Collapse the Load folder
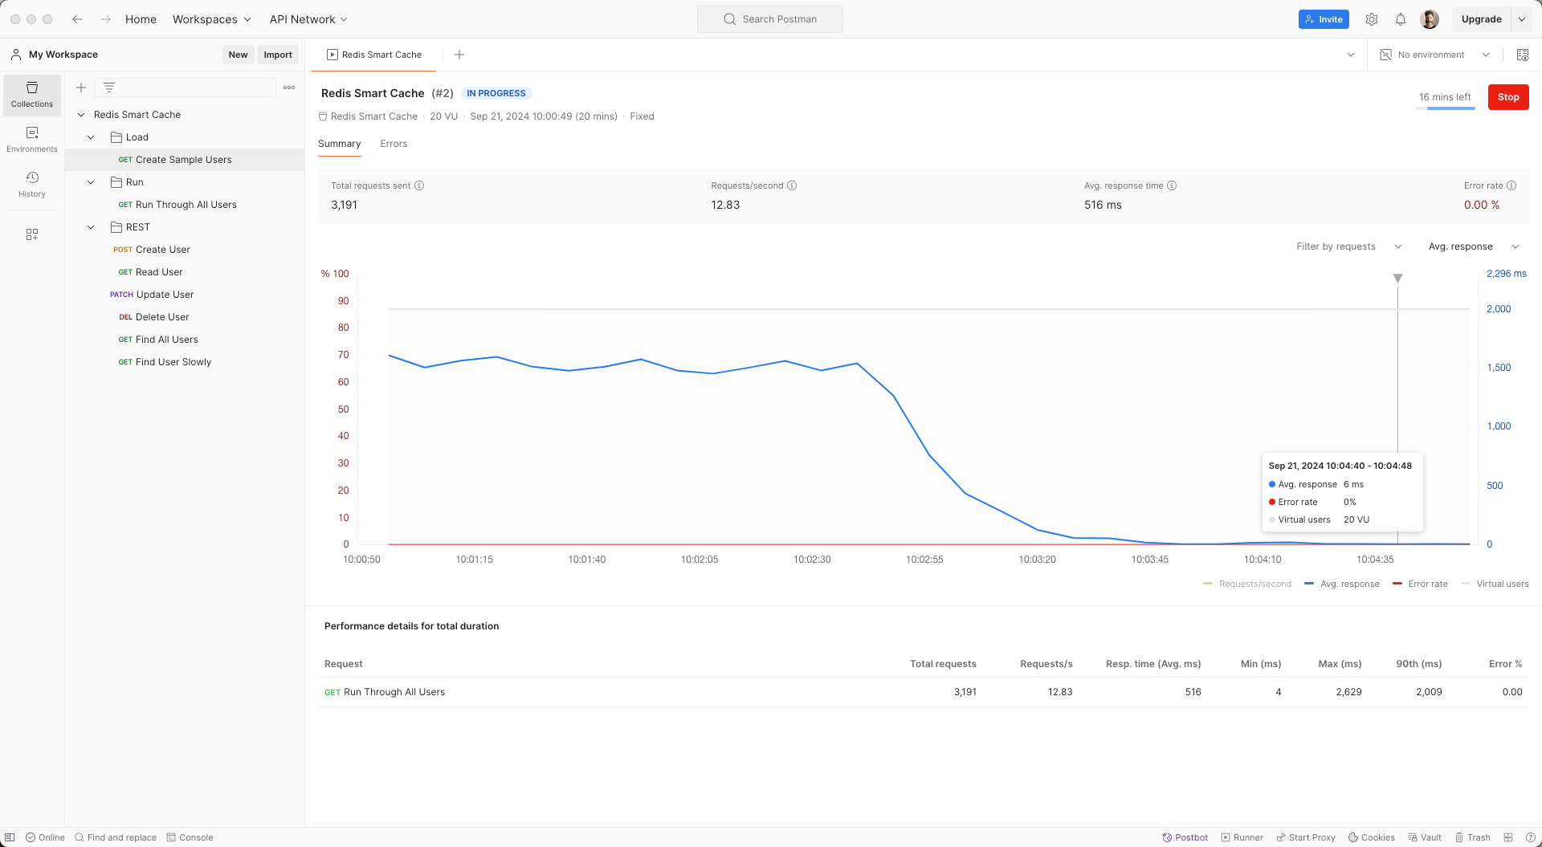 point(91,137)
